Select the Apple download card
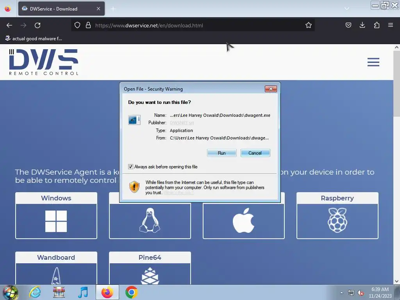 [244, 220]
